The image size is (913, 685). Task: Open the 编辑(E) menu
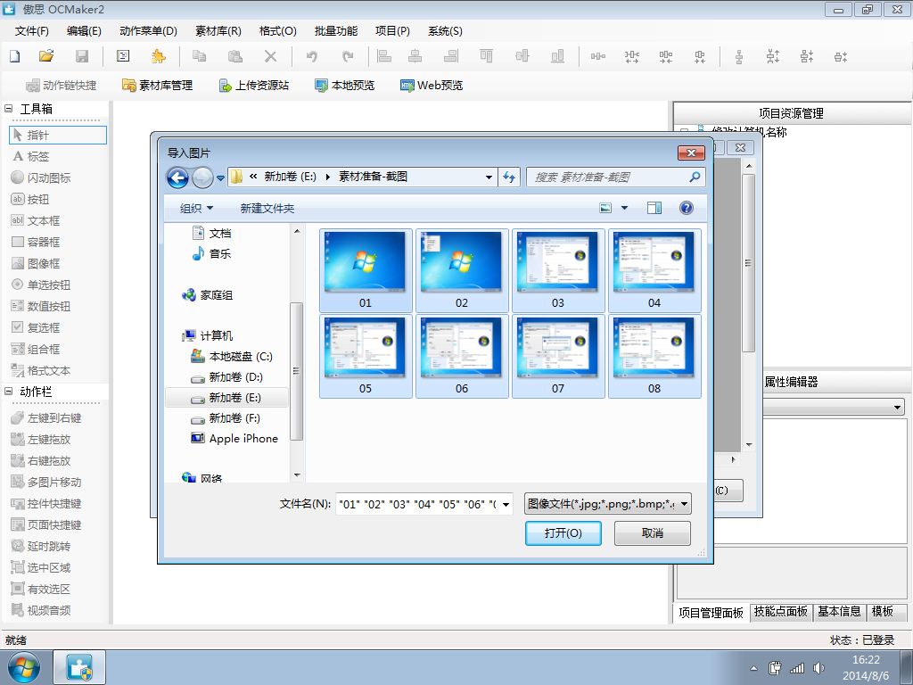tap(84, 31)
